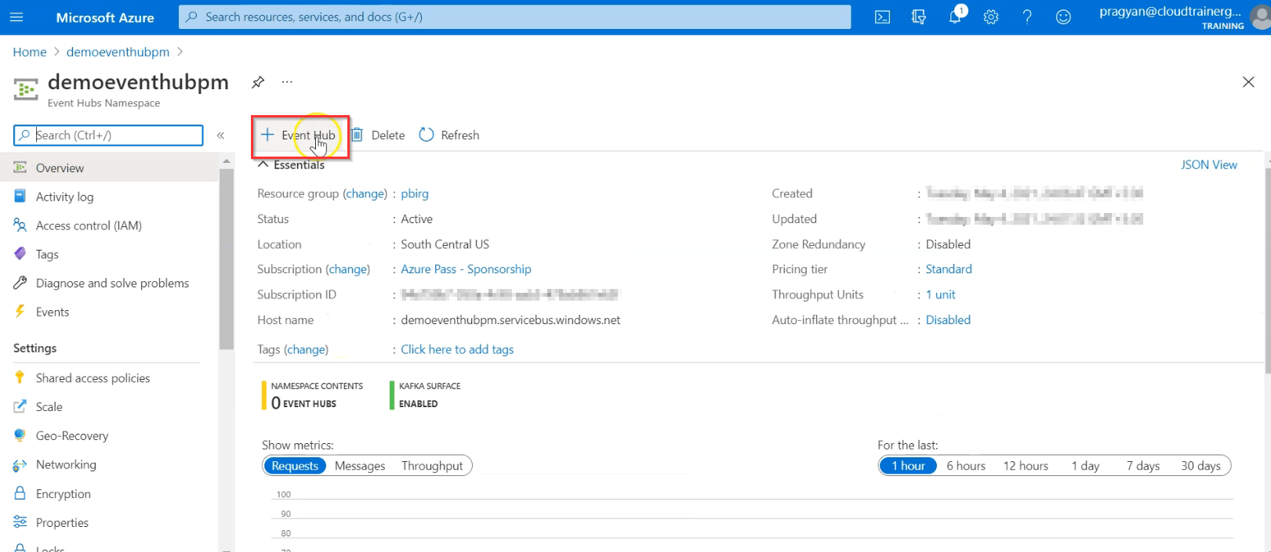Click Kafka Surface Enabled tile

click(x=426, y=395)
